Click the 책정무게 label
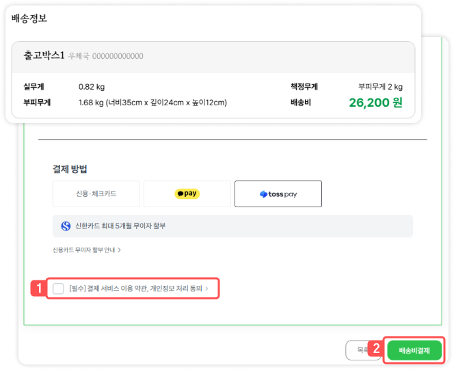454x370 pixels. [x=304, y=87]
